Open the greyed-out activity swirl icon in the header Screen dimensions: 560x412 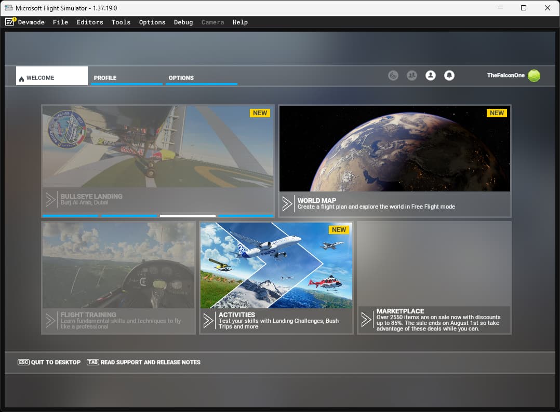393,76
